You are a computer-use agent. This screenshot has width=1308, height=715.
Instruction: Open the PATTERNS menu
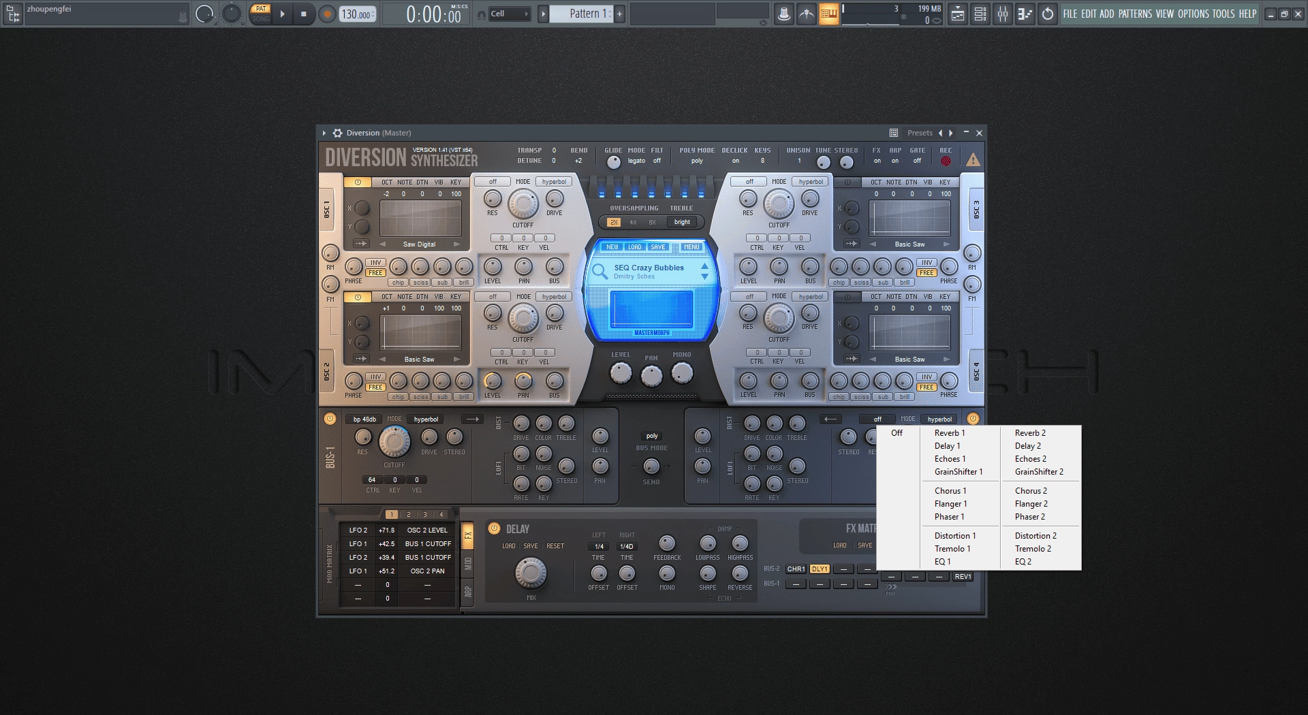tap(1135, 14)
